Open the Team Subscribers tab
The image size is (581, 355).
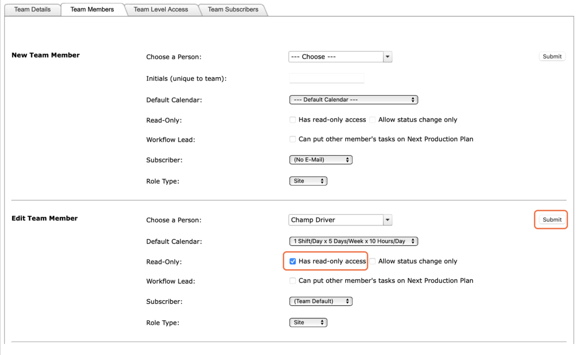(233, 9)
